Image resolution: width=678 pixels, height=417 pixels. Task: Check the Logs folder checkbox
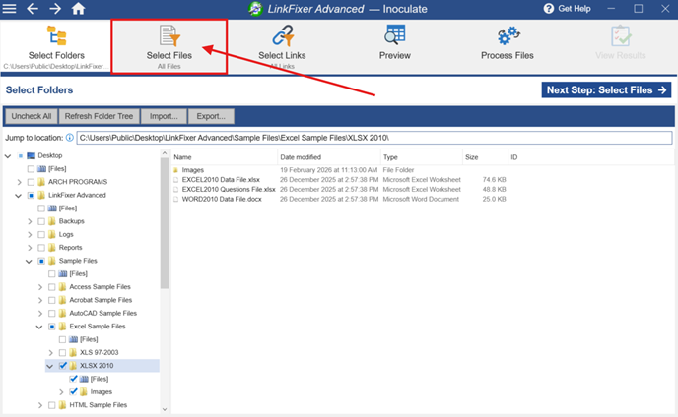pos(41,234)
